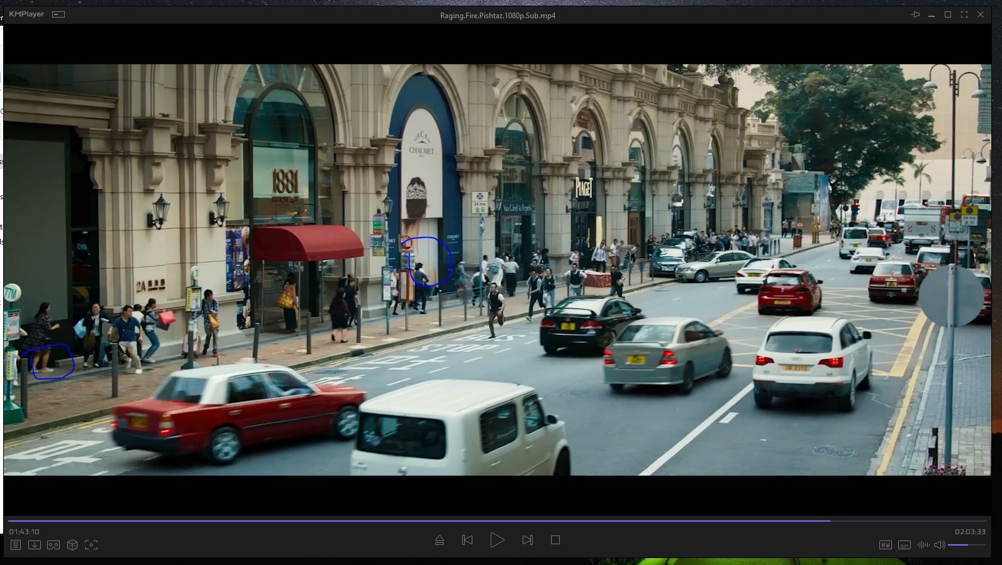Open the playlist panel icon

point(16,545)
